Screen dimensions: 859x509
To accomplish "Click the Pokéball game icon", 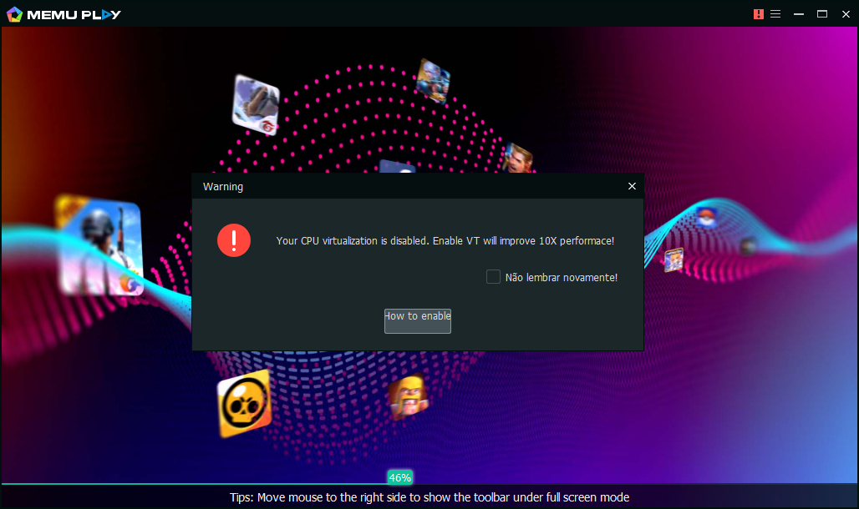I will point(706,218).
